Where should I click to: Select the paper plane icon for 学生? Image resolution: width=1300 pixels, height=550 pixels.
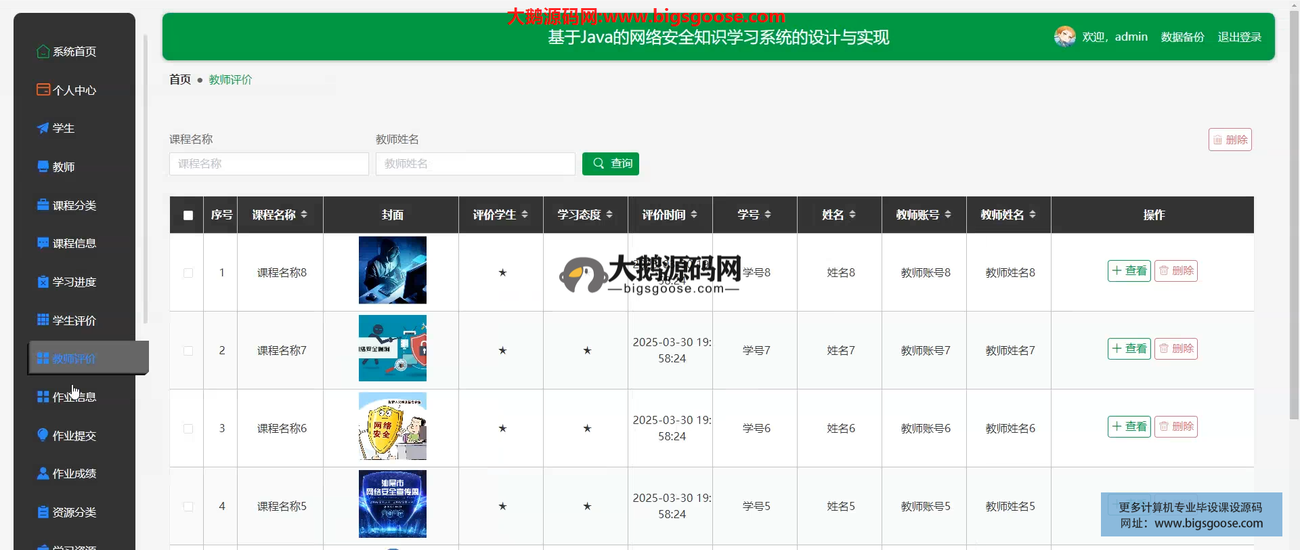point(43,128)
